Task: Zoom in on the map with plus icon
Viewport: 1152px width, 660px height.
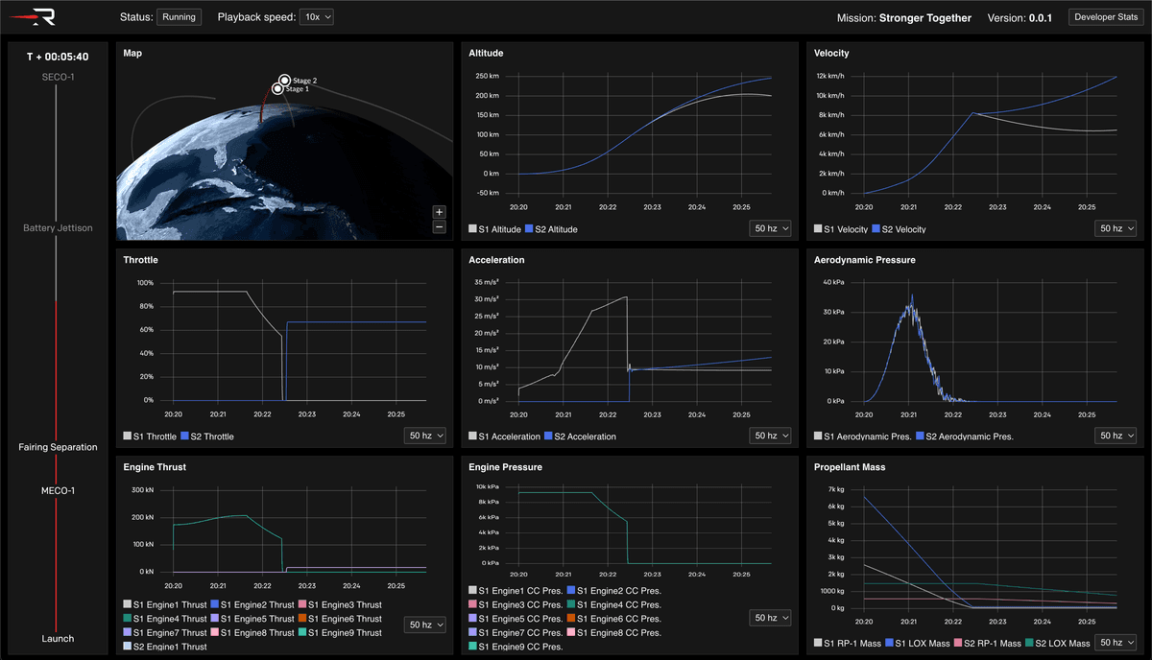Action: (439, 212)
